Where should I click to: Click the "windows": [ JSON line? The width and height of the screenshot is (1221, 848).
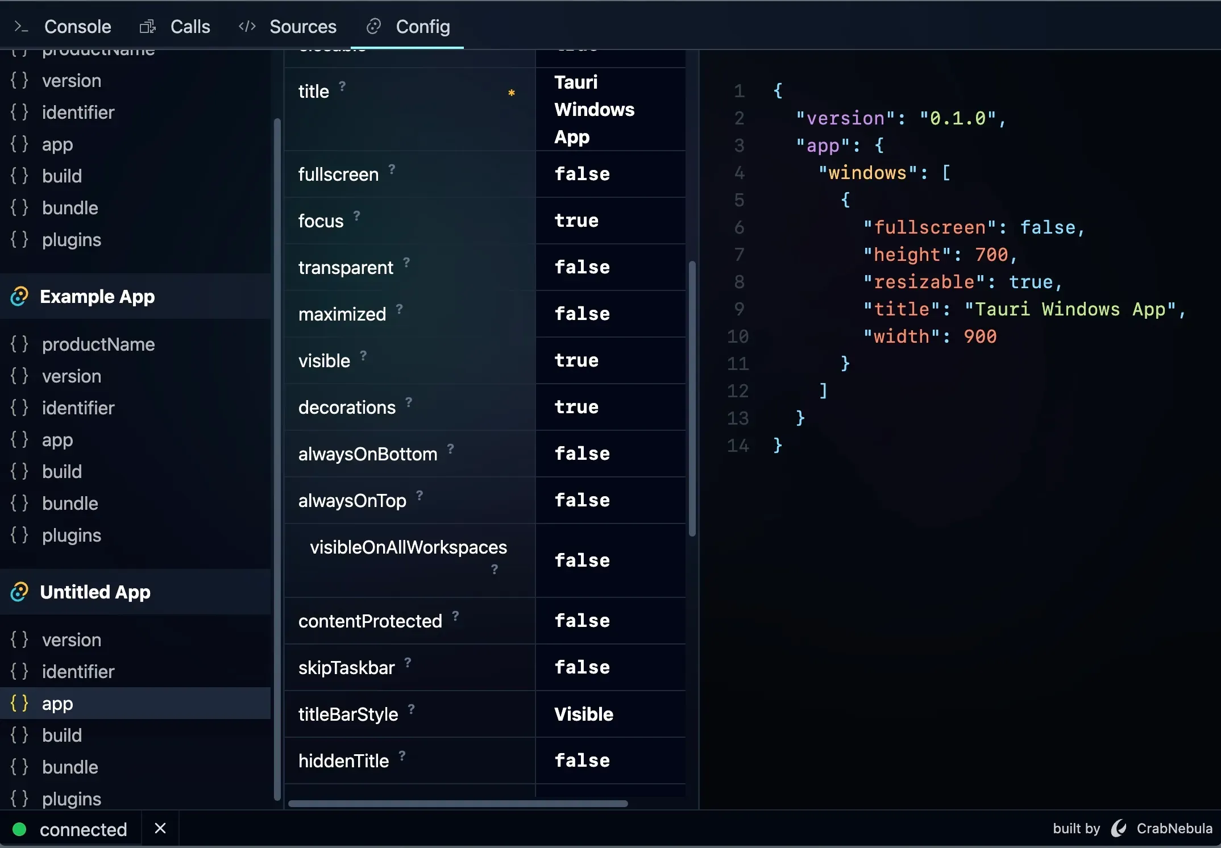point(884,172)
